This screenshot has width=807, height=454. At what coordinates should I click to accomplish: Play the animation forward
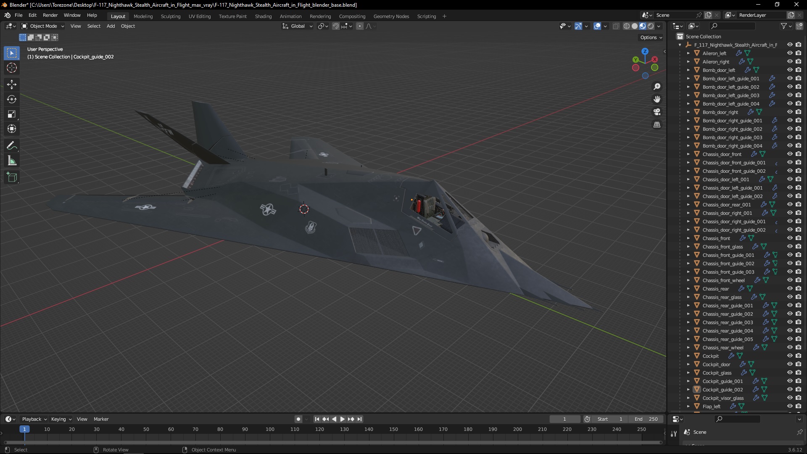click(x=342, y=419)
